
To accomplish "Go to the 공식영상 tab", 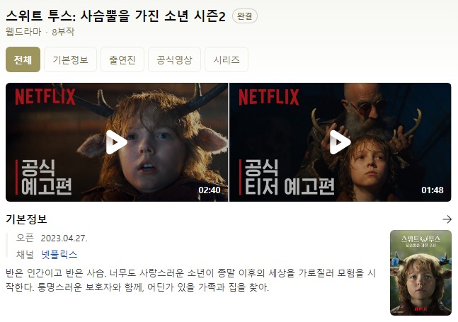I will (x=174, y=59).
